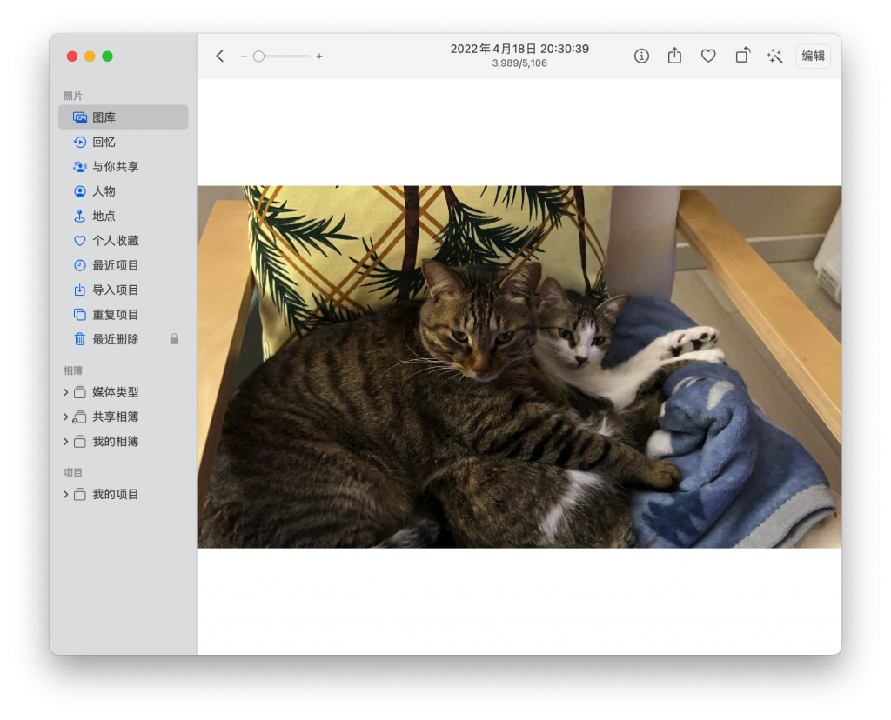The width and height of the screenshot is (891, 720).
Task: Click the 项目 section header
Action: pyautogui.click(x=73, y=472)
